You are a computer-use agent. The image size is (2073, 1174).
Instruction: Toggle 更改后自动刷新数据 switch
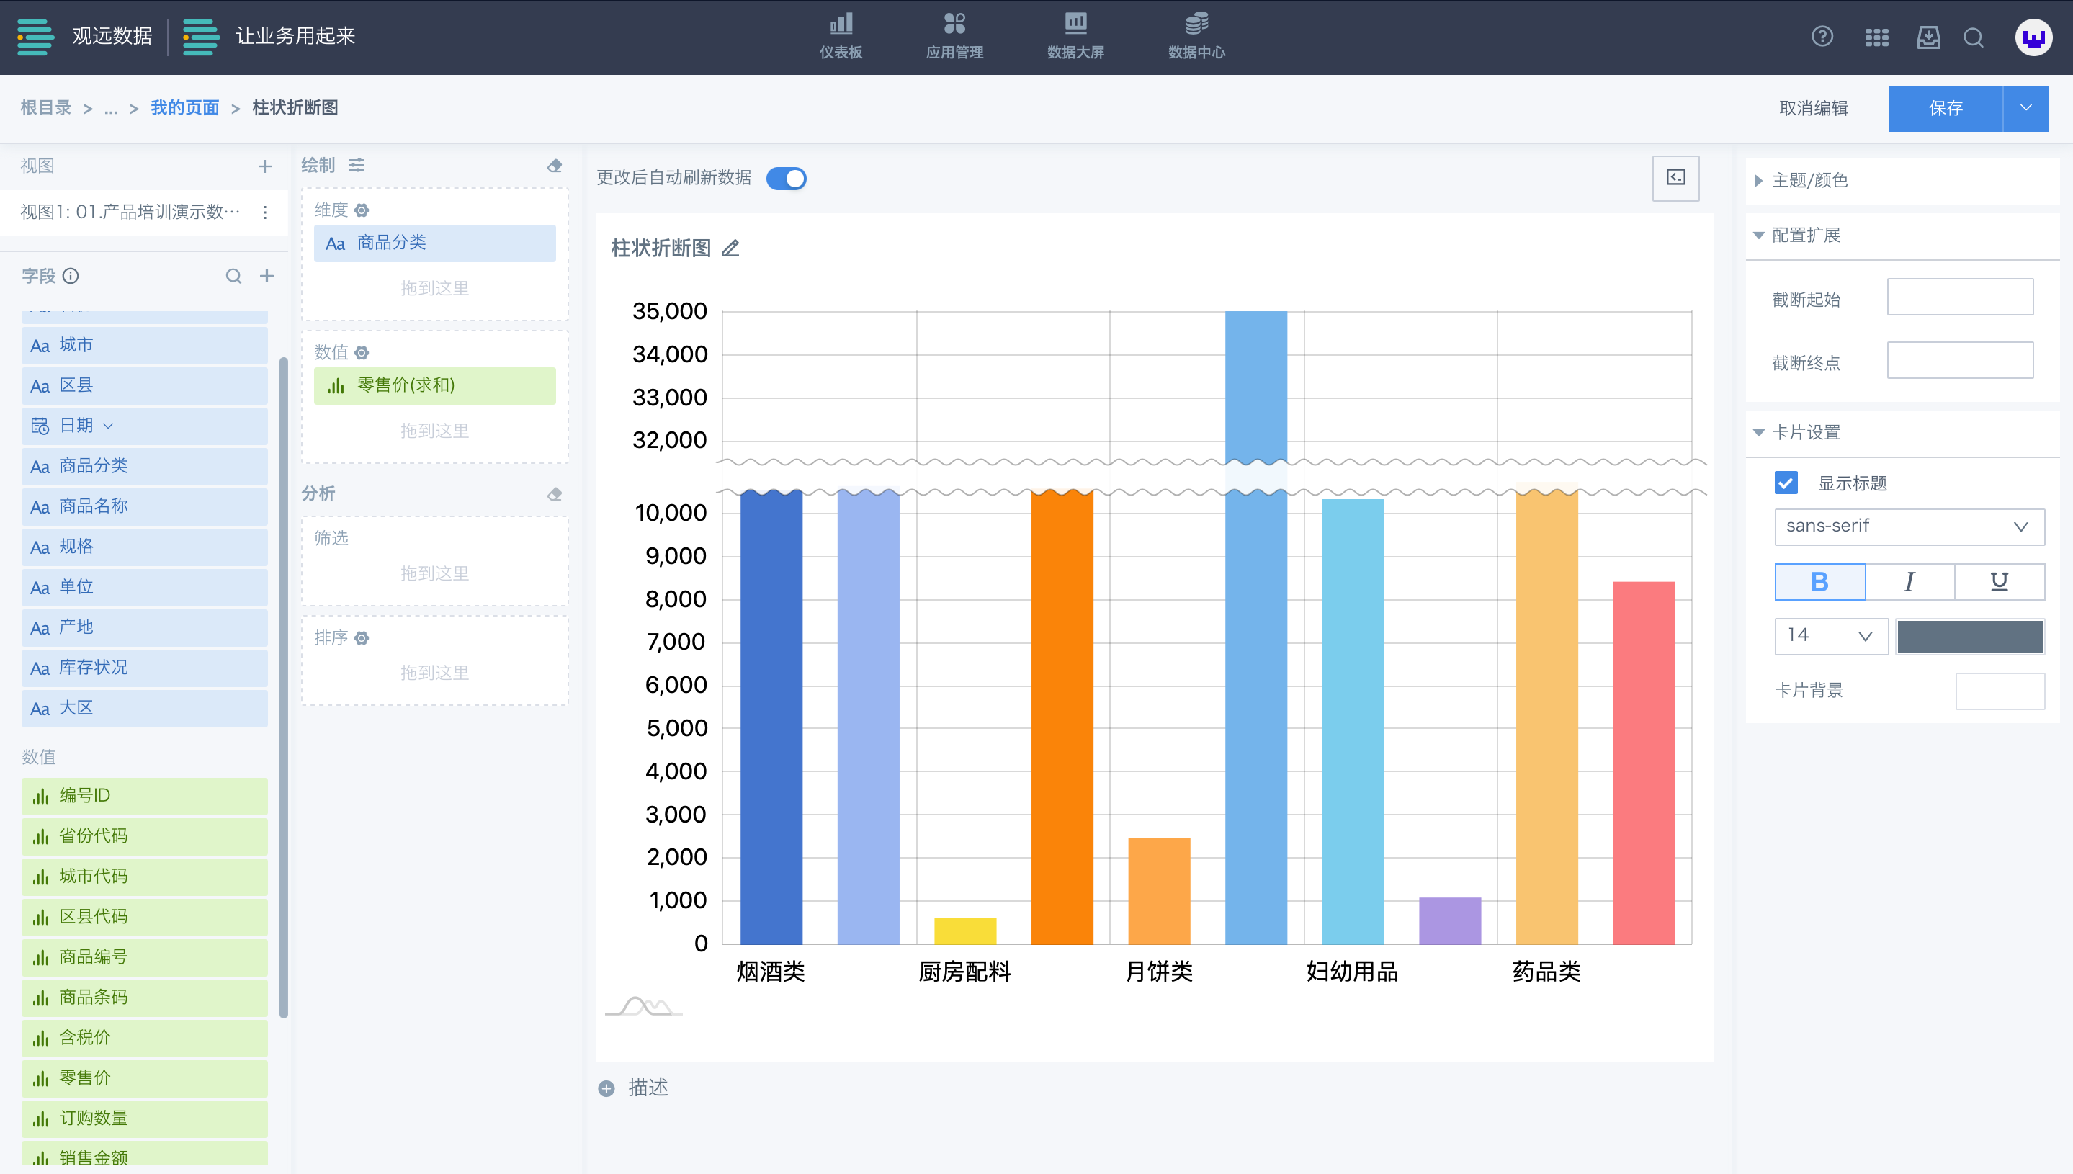(x=786, y=177)
